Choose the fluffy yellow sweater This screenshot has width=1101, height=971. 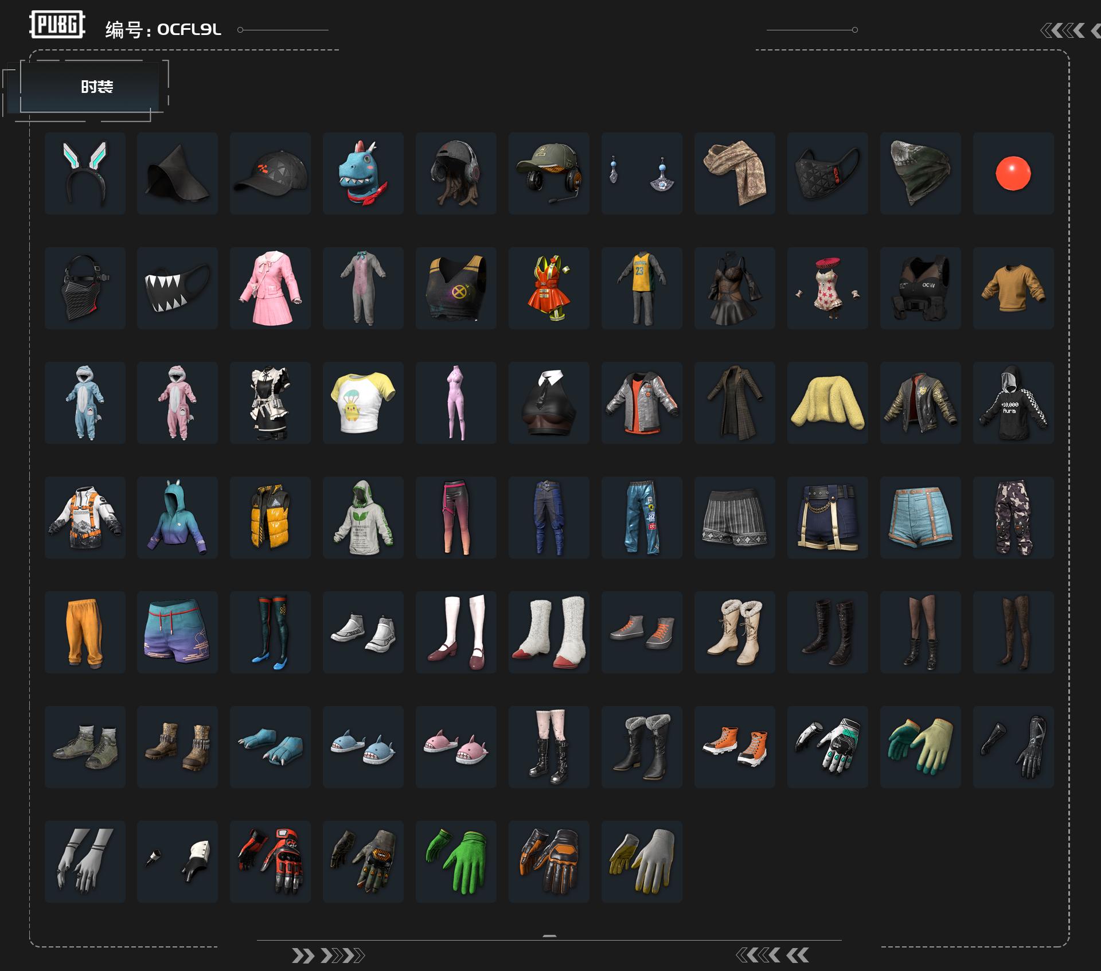(827, 403)
